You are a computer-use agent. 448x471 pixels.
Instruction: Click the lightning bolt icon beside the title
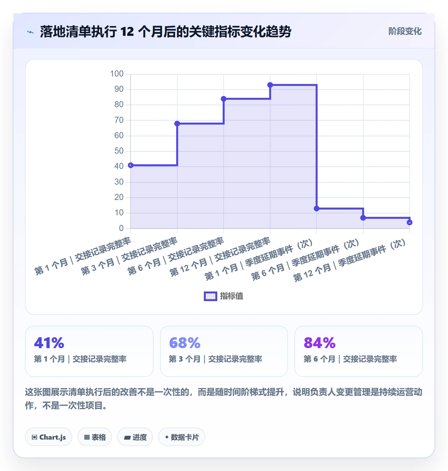coord(30,32)
